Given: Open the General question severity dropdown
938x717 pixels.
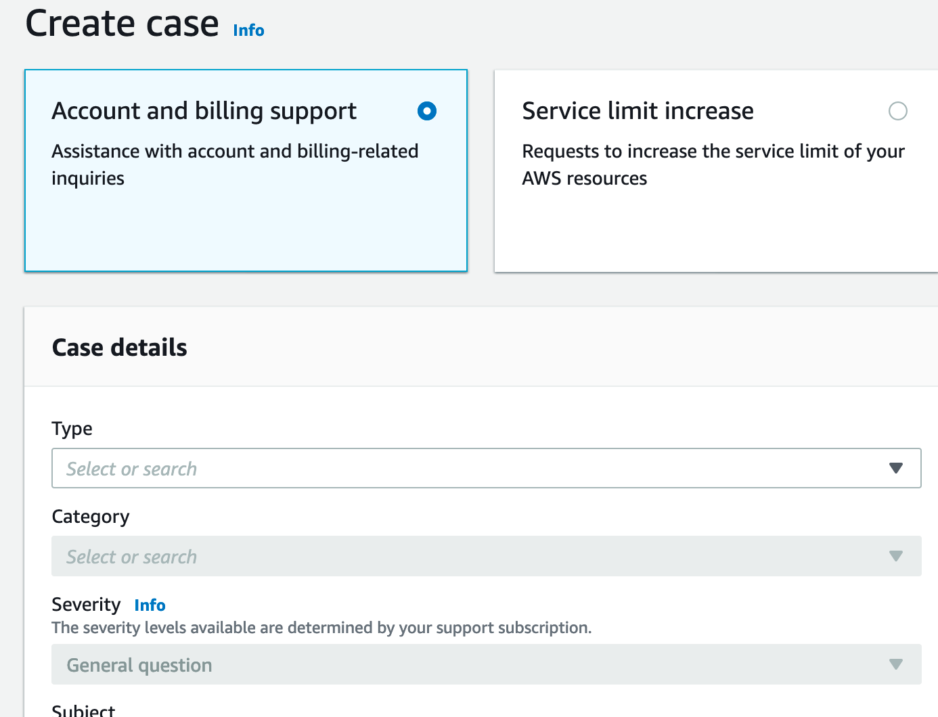Looking at the screenshot, I should coord(487,664).
